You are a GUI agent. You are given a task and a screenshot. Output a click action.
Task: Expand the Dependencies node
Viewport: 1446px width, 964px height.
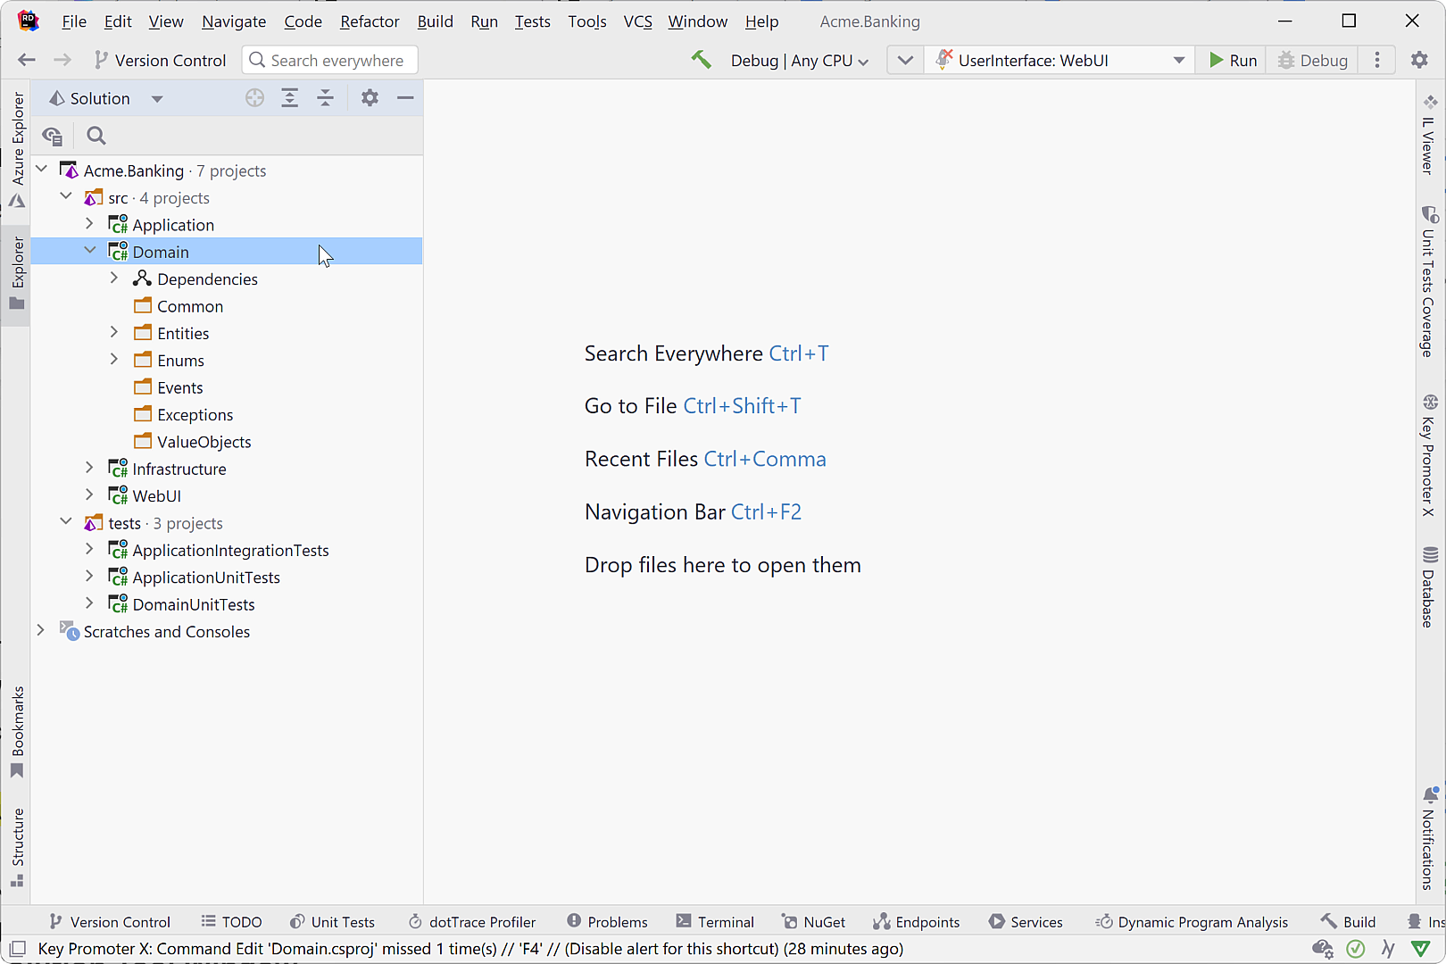coord(113,278)
